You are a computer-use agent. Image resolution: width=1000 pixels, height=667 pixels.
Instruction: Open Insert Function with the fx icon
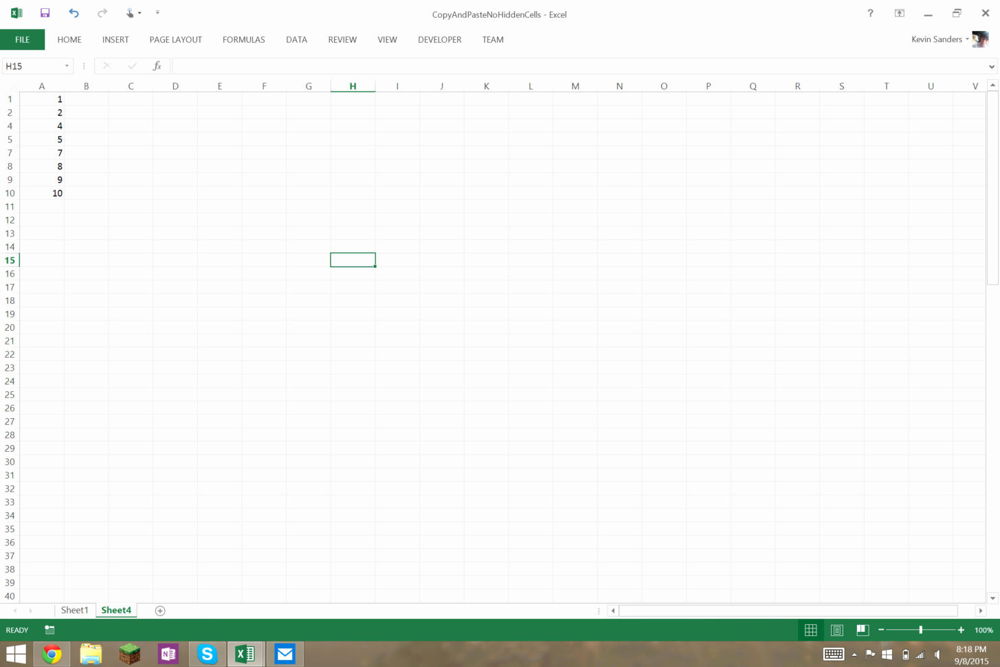tap(157, 65)
